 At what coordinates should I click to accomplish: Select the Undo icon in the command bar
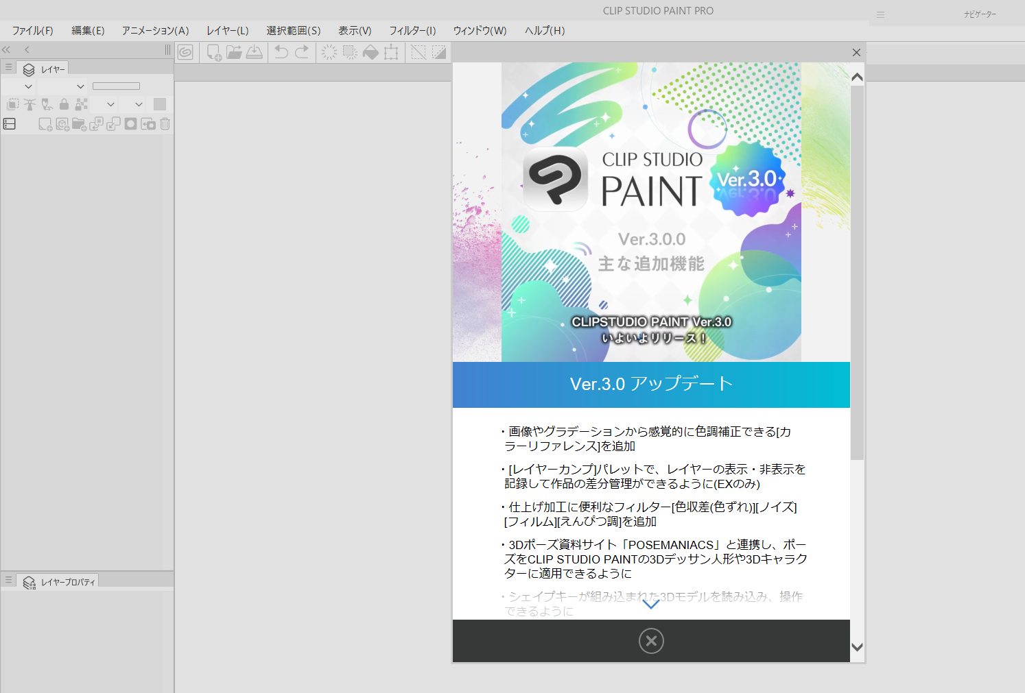pos(281,53)
